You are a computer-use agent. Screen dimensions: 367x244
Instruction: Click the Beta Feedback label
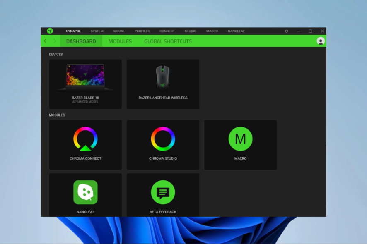tap(163, 212)
